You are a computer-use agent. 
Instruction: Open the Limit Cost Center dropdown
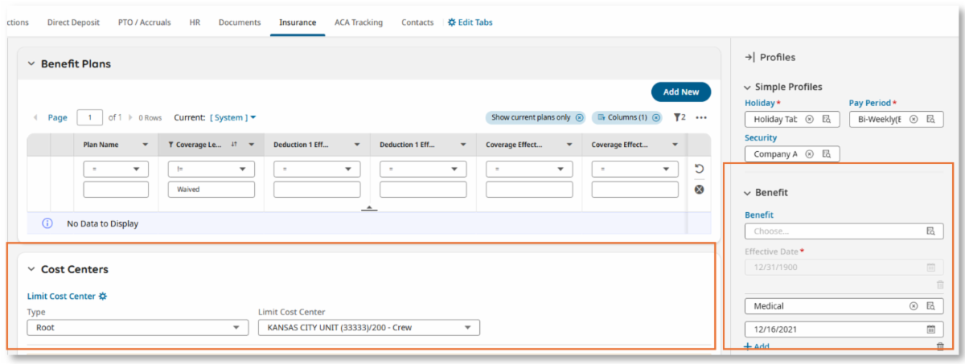coord(368,328)
